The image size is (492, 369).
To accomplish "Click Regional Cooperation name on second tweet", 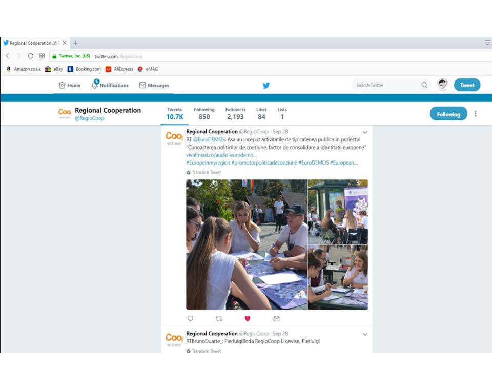I will tap(212, 334).
